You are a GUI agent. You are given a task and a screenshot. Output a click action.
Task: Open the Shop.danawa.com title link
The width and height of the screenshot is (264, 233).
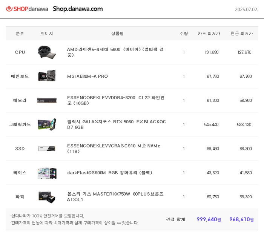click(78, 9)
